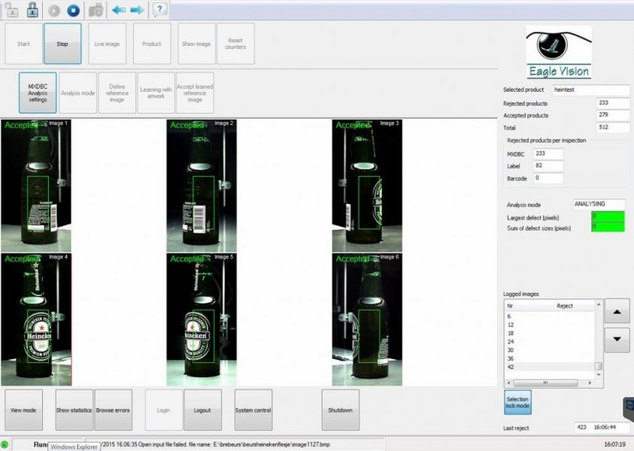Image resolution: width=634 pixels, height=451 pixels.
Task: Click the green status indicator in status bar
Action: pos(5,444)
